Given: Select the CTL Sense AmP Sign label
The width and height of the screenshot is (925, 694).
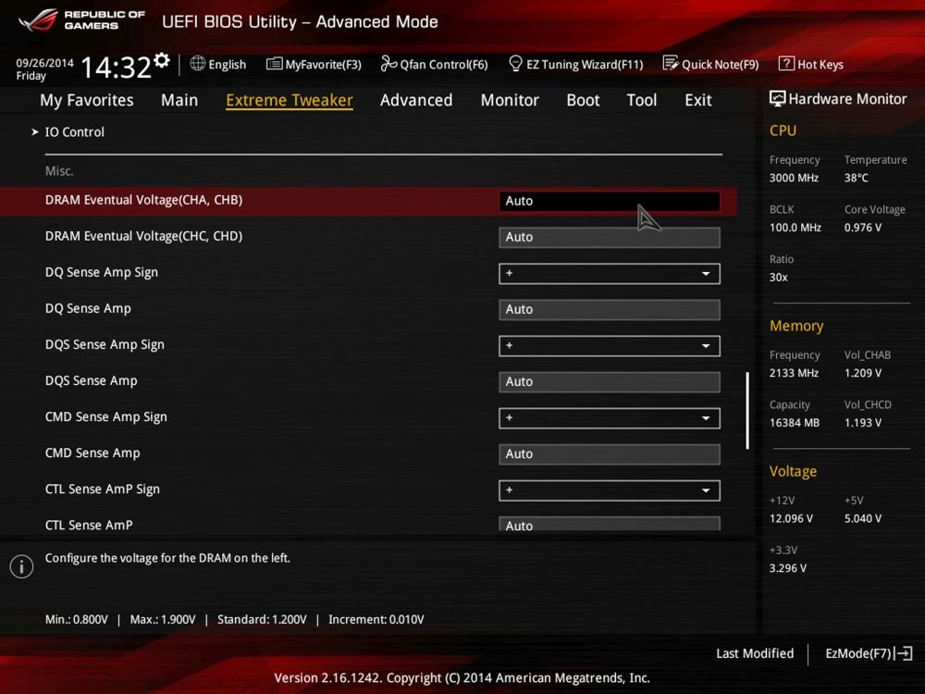Looking at the screenshot, I should pos(102,490).
